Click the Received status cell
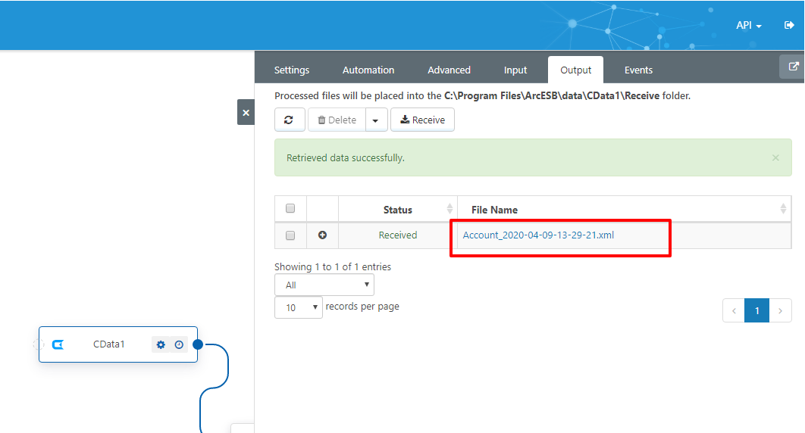The width and height of the screenshot is (805, 433). [x=397, y=235]
